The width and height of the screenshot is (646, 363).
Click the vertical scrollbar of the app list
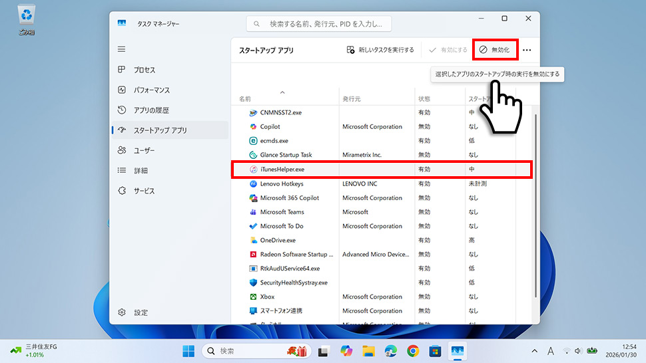click(535, 199)
